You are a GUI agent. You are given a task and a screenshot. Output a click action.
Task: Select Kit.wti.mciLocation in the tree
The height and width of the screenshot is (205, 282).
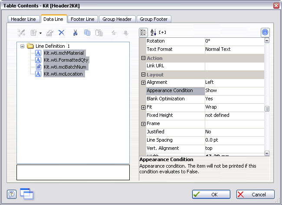point(63,74)
